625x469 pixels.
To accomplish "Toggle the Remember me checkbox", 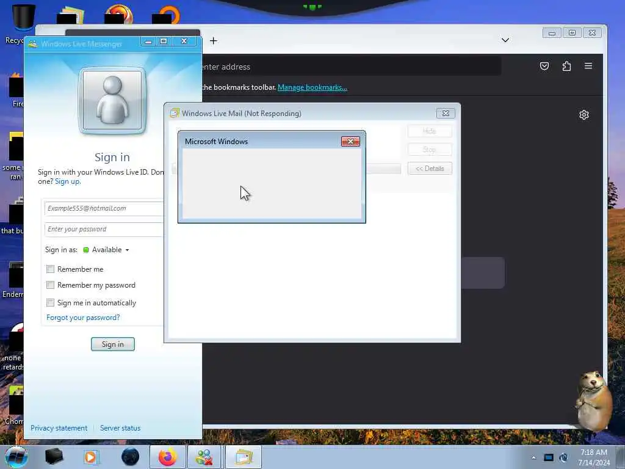I will 50,269.
